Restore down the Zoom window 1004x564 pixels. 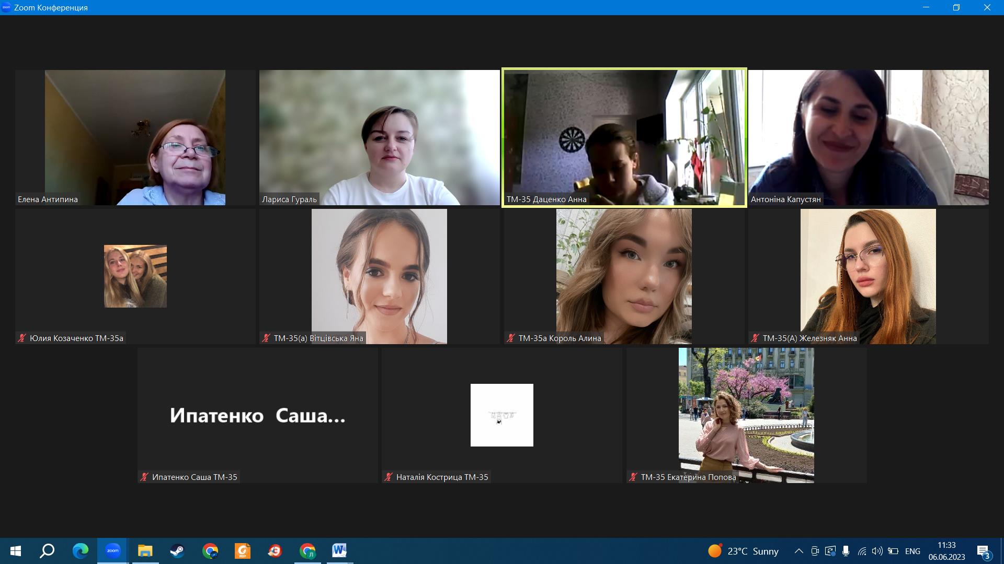pyautogui.click(x=956, y=7)
